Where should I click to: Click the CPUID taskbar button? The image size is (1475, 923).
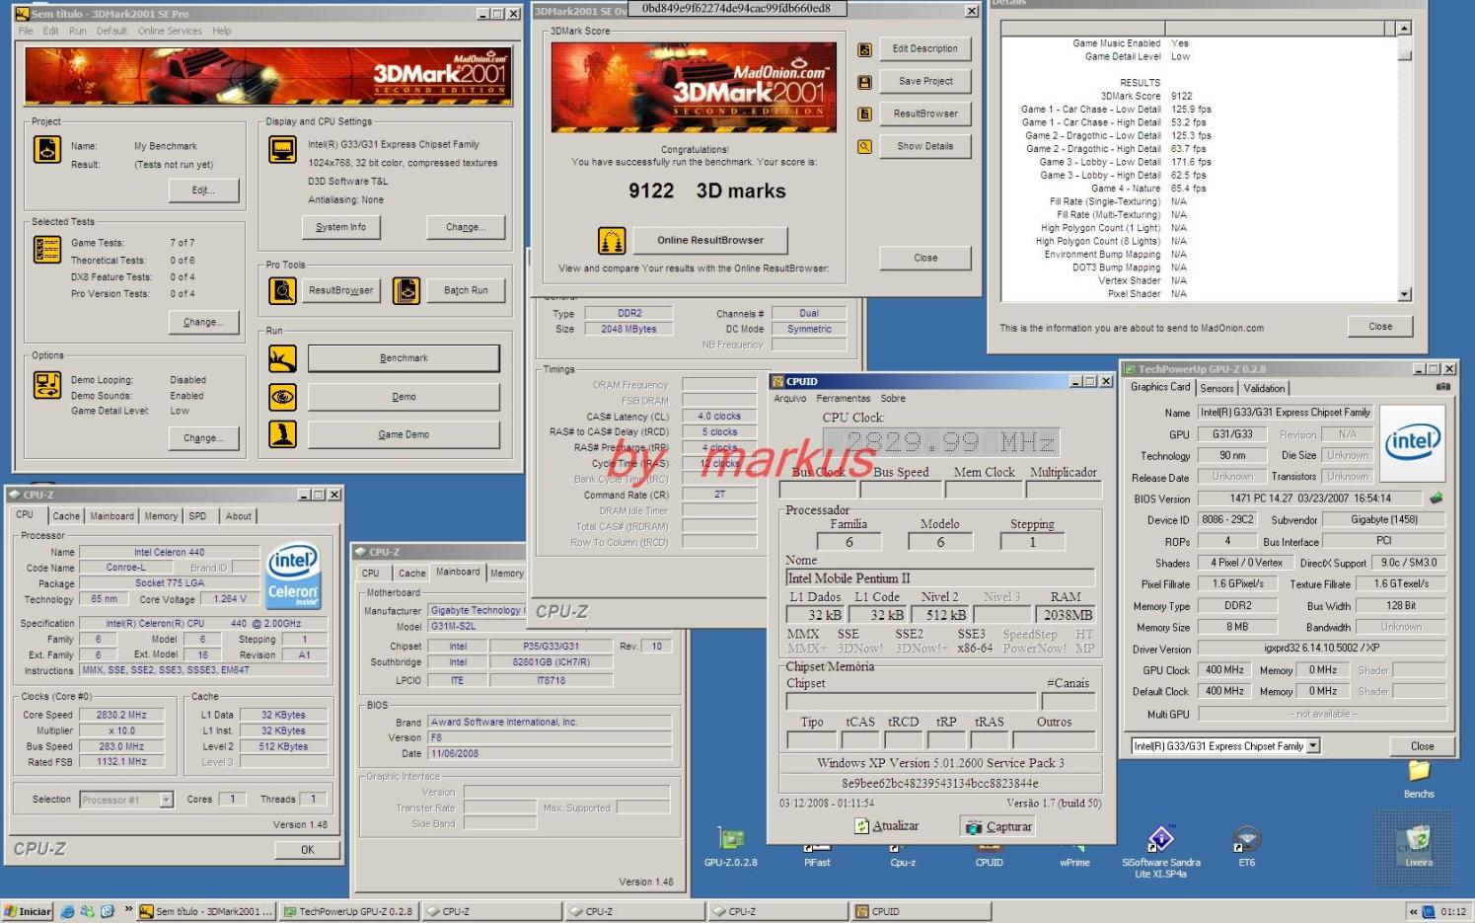[x=922, y=912]
